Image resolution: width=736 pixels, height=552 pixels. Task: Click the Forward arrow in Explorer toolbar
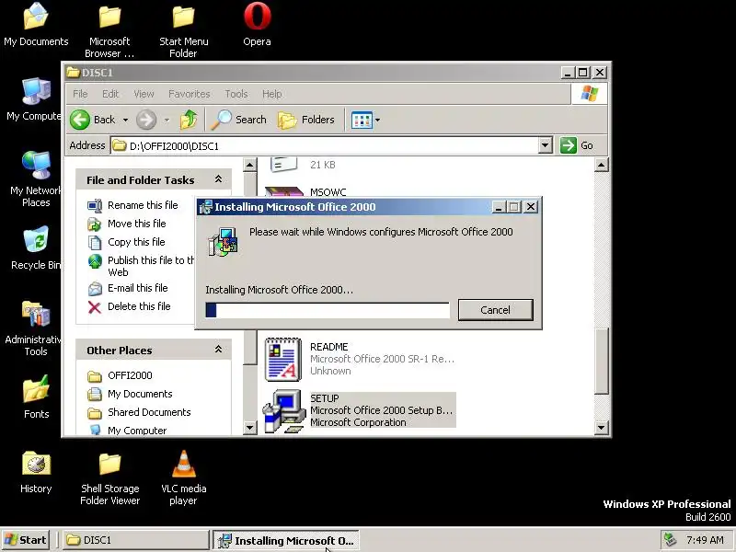146,120
